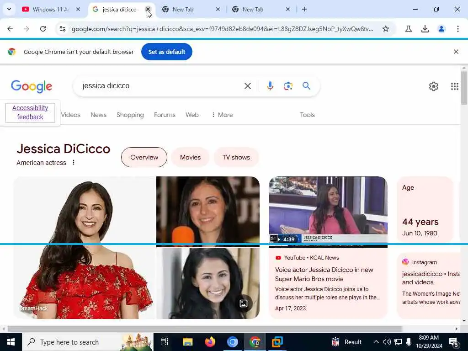This screenshot has height=351, width=468.
Task: Close the Windows 11 tab
Action: click(78, 9)
